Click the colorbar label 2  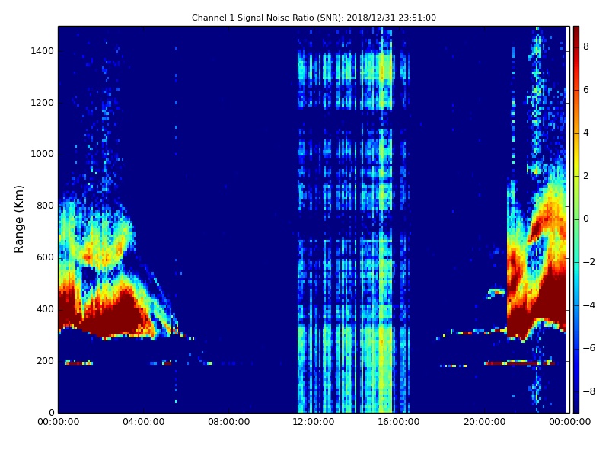[586, 176]
